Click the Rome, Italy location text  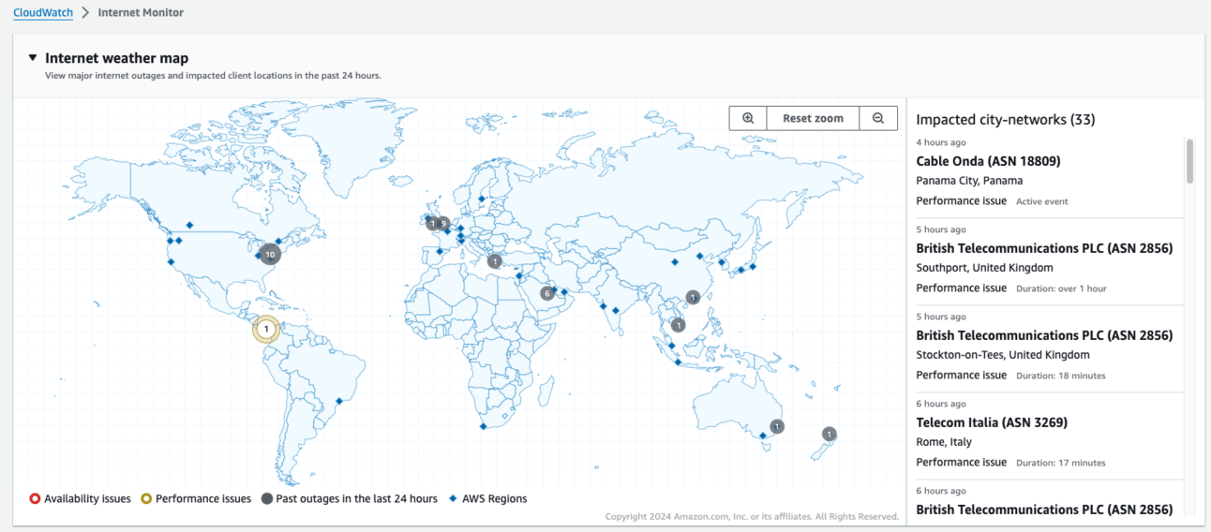pyautogui.click(x=944, y=442)
